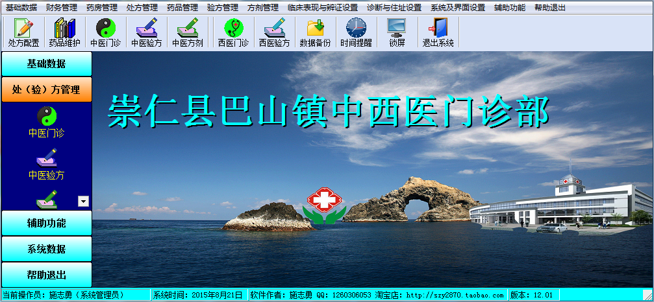Click the green pen icon below sidebar 中医验方

47,199
